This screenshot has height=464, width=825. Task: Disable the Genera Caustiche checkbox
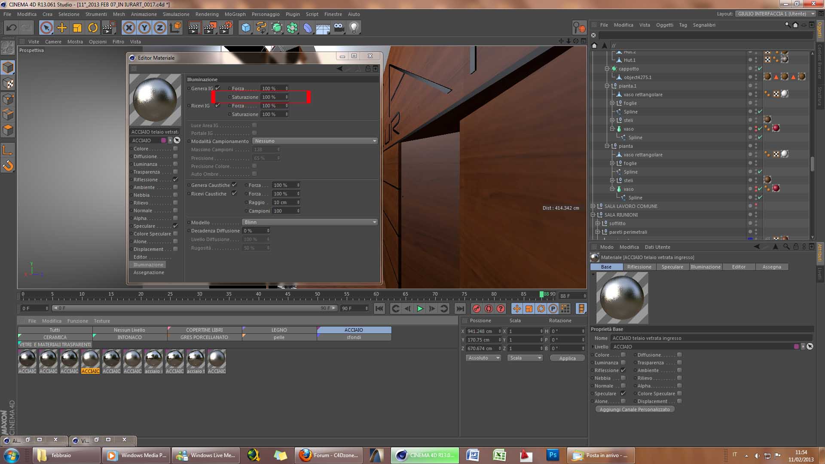click(234, 185)
